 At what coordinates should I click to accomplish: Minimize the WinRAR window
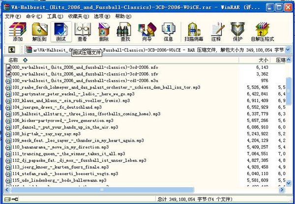click(x=270, y=7)
